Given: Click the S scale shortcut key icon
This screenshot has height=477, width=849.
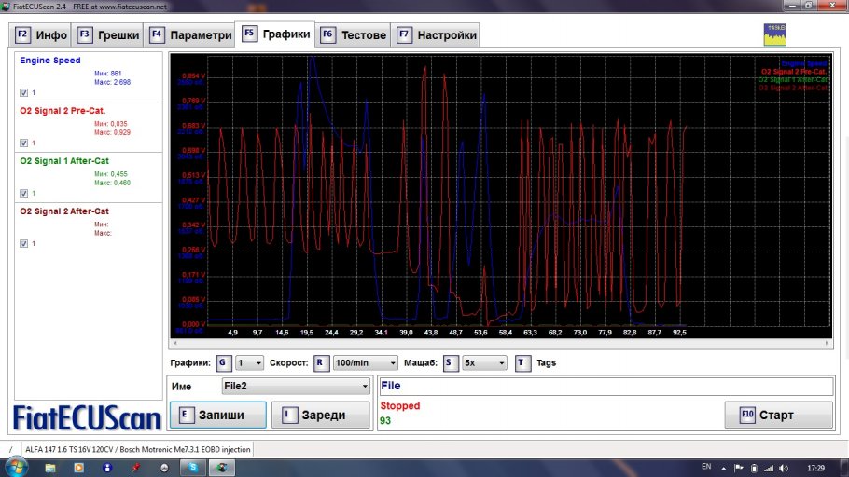Looking at the screenshot, I should 452,362.
